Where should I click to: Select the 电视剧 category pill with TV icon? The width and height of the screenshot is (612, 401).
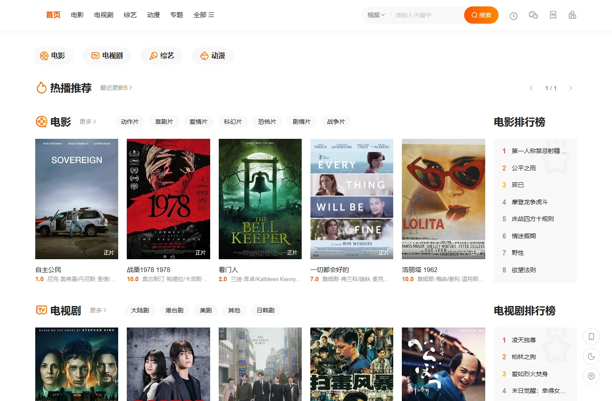click(x=107, y=56)
